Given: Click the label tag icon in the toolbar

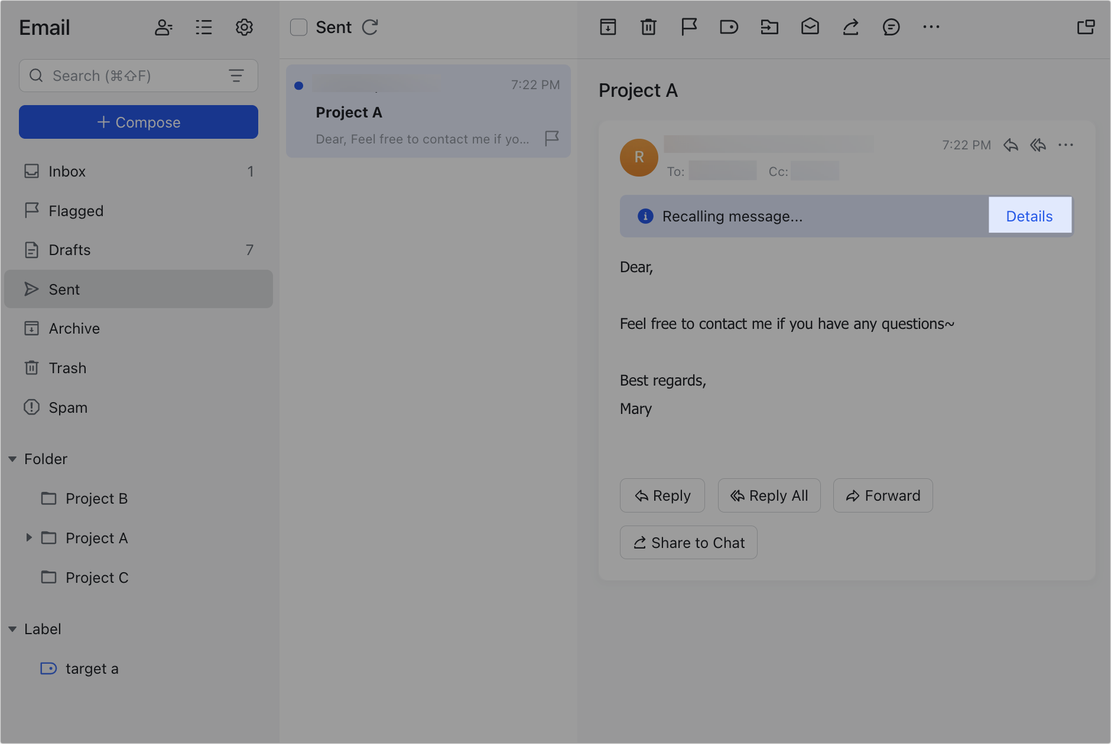Looking at the screenshot, I should 729,27.
